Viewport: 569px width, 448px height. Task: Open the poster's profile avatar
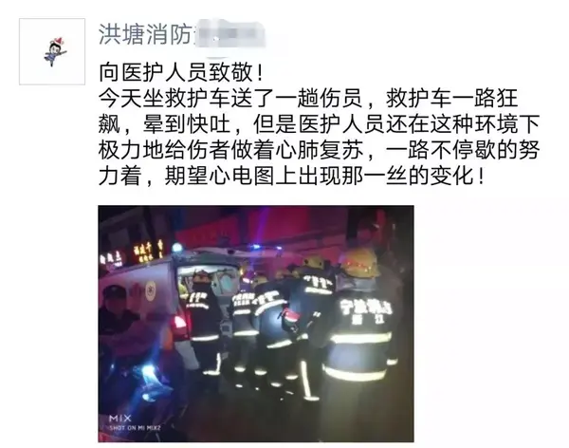point(52,51)
